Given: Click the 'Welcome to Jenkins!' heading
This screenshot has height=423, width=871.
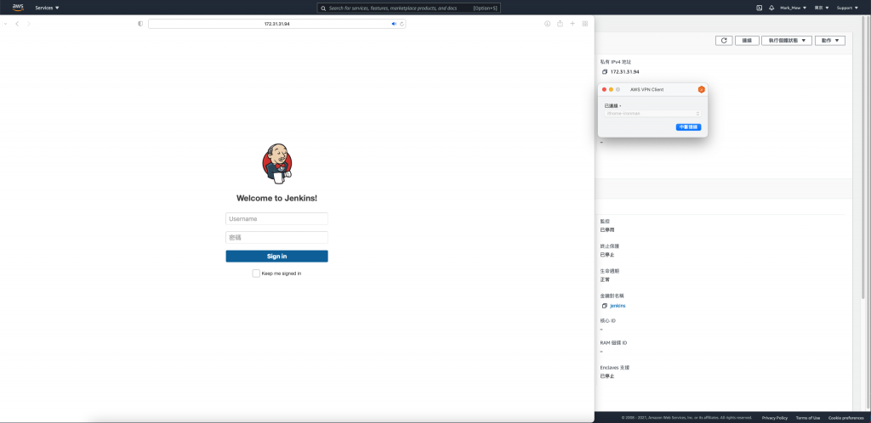Looking at the screenshot, I should point(276,198).
